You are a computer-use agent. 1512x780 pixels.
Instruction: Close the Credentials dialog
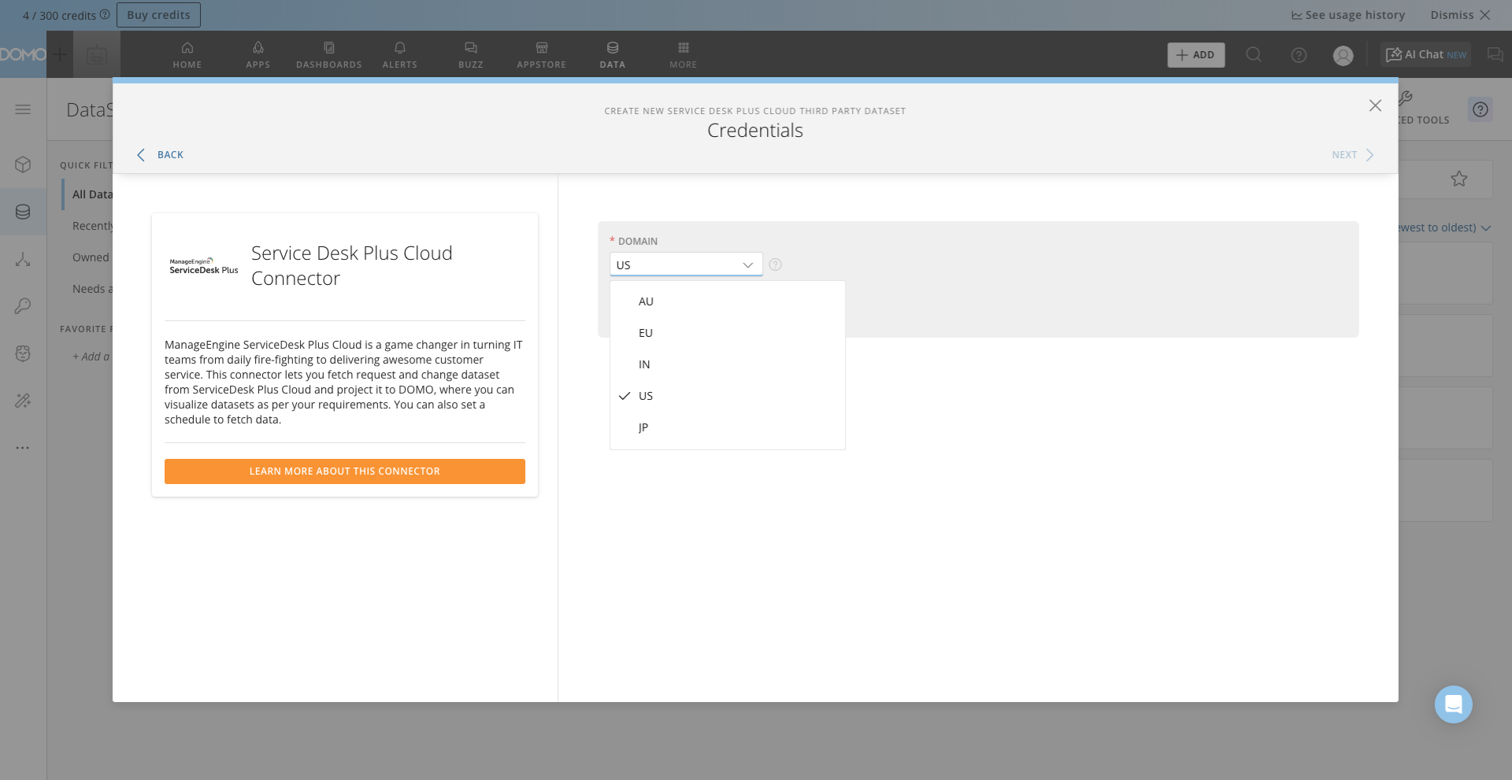click(1375, 105)
